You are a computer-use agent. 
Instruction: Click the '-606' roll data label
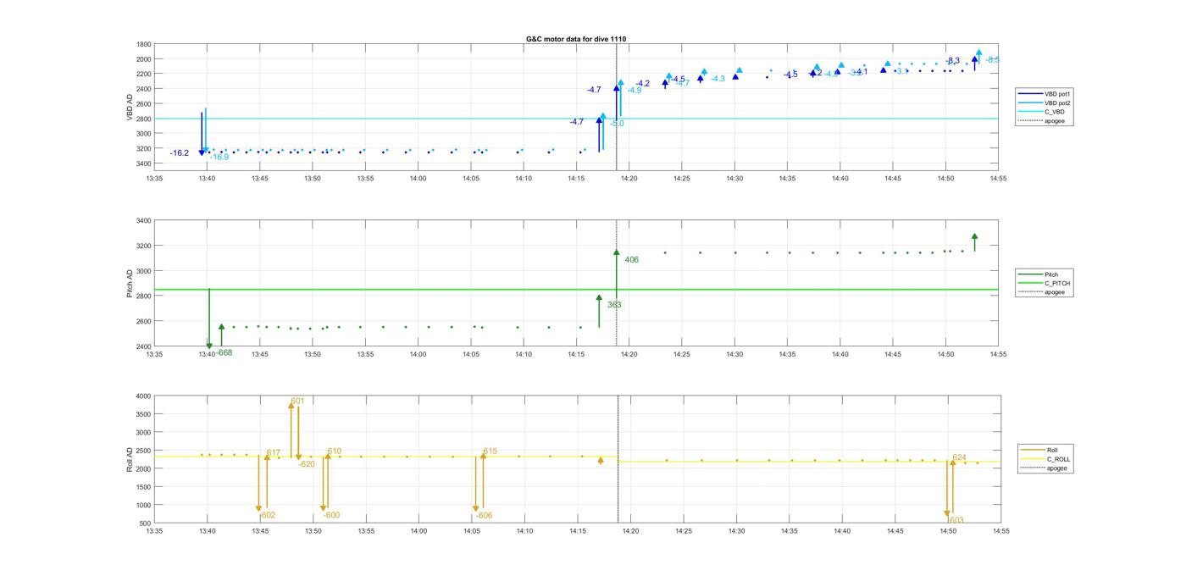(484, 515)
